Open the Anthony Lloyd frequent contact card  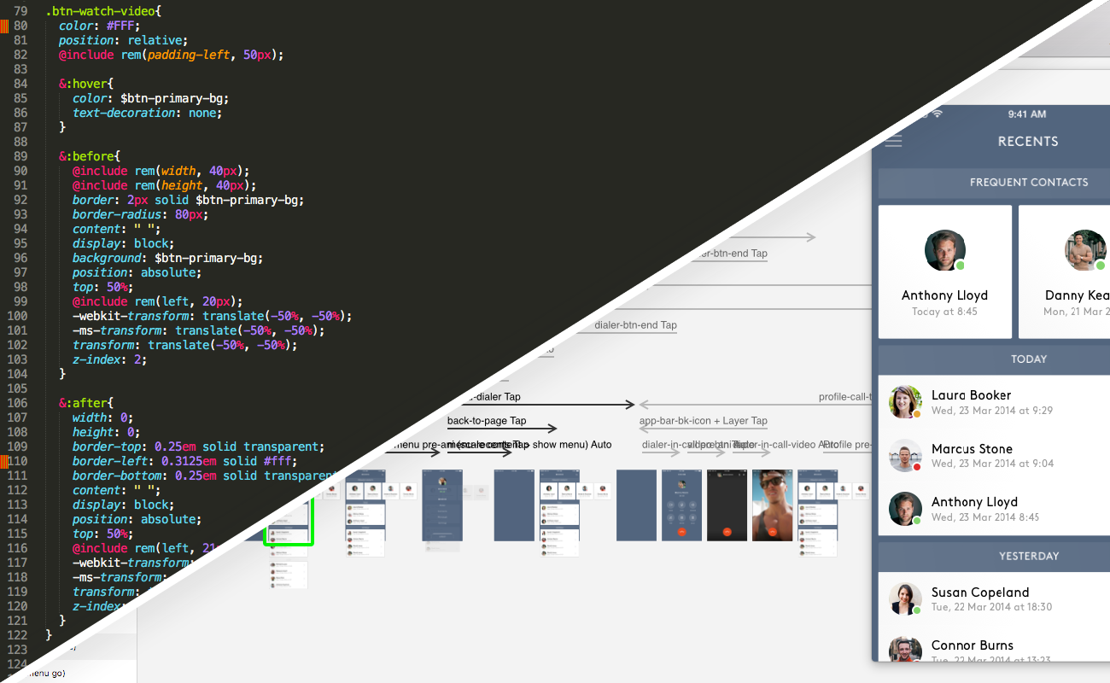point(945,271)
